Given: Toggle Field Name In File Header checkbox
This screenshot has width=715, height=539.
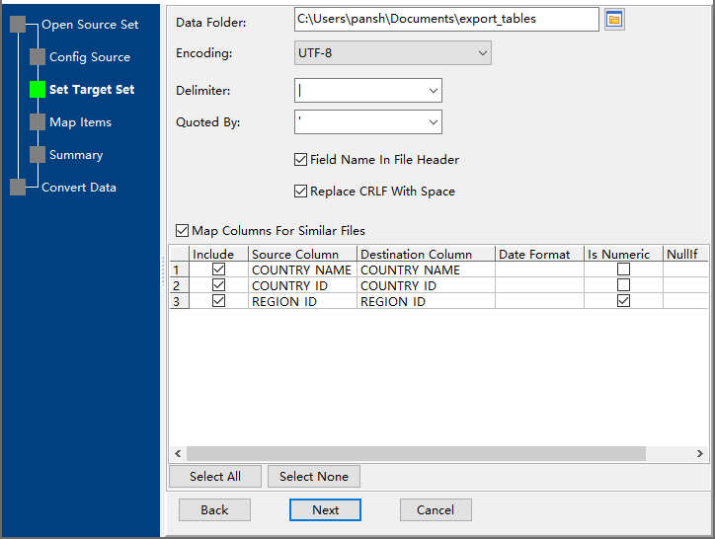Looking at the screenshot, I should (x=301, y=160).
